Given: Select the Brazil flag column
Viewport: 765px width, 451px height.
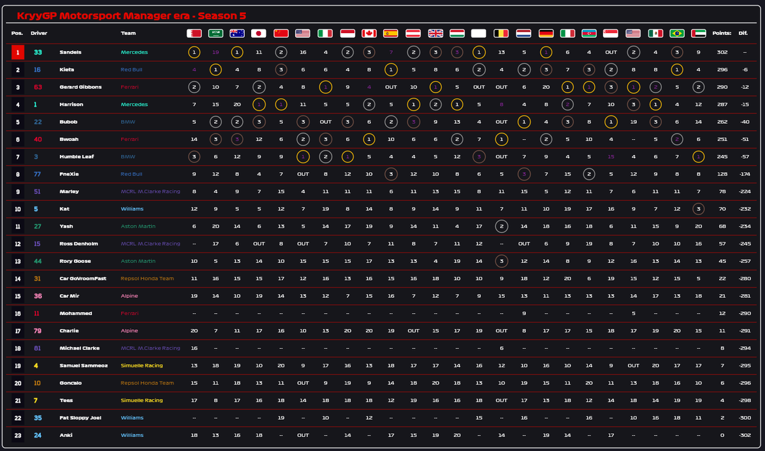Looking at the screenshot, I should click(678, 33).
